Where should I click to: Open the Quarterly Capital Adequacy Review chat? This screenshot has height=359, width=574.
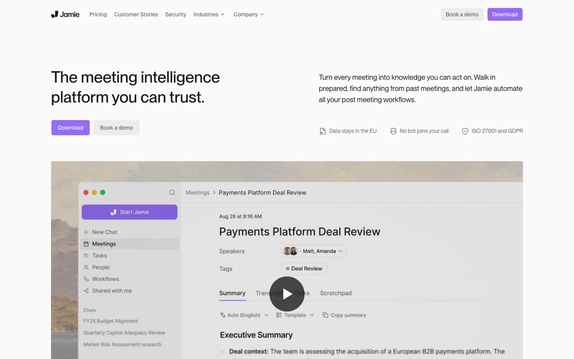click(x=124, y=333)
